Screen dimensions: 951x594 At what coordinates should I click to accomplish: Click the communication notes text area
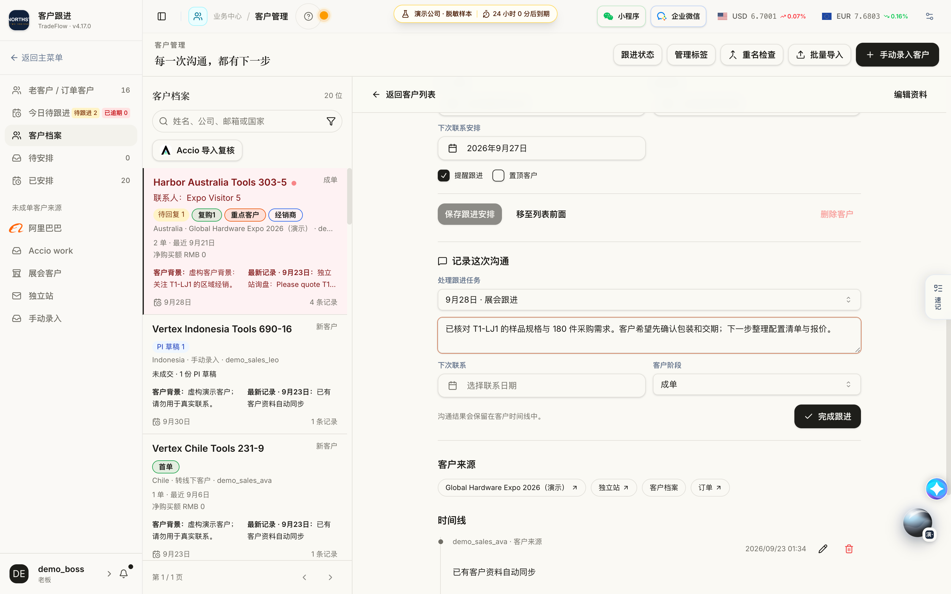coord(649,335)
